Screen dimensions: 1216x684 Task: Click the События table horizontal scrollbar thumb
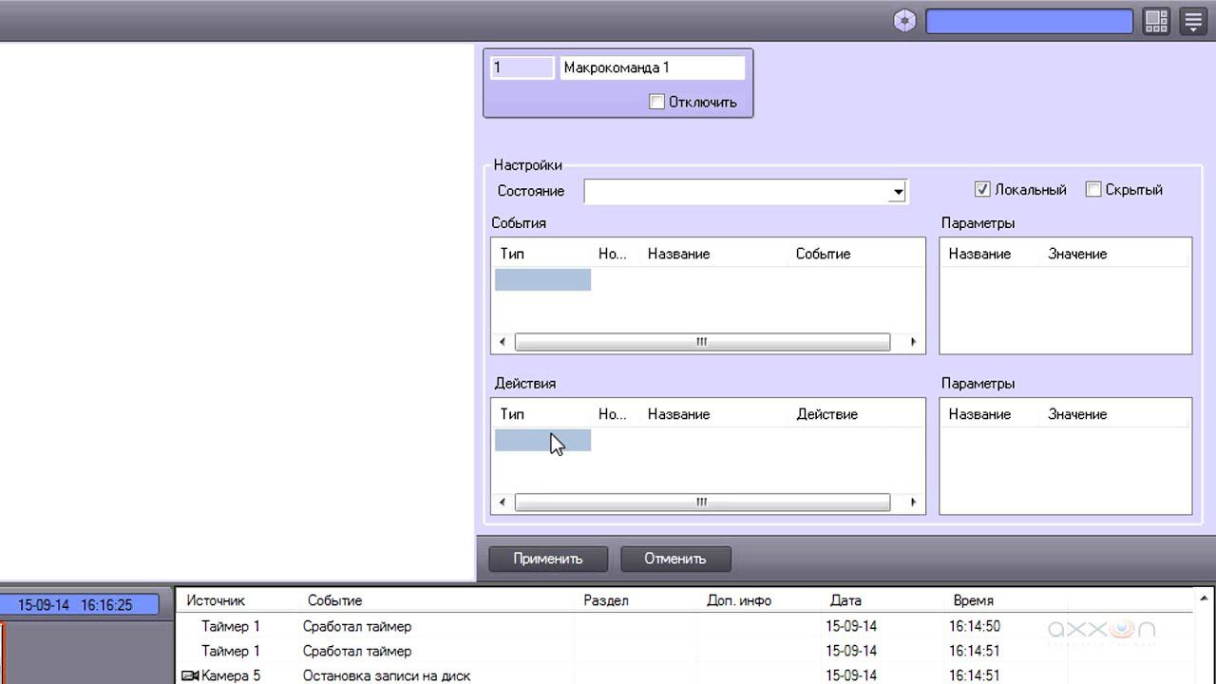(x=702, y=342)
